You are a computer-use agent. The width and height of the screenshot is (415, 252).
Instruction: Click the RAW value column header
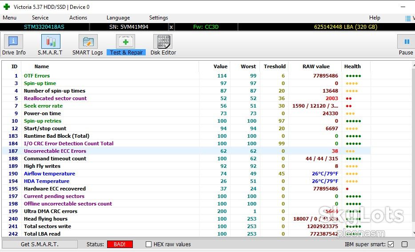316,66
